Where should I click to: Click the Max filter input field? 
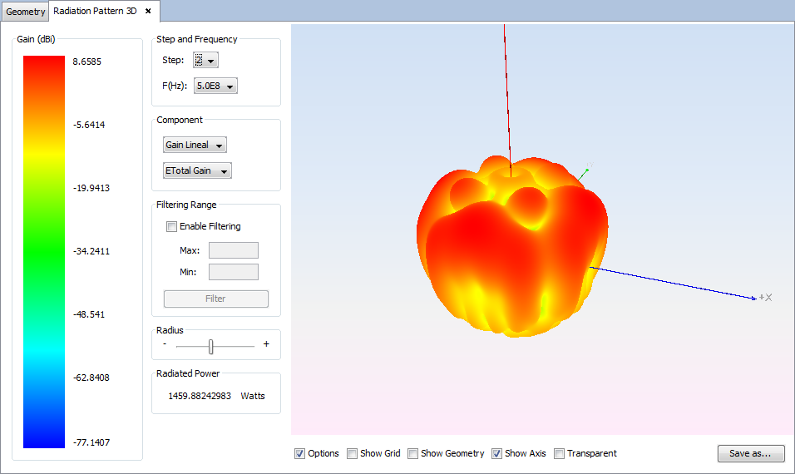tap(233, 250)
